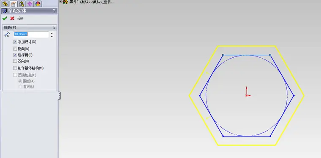The height and width of the screenshot is (158, 321).
Task: Click the right vertex of blue hexagon
Action: 294,96
